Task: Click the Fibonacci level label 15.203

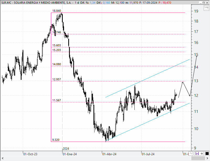Action: click(56, 50)
